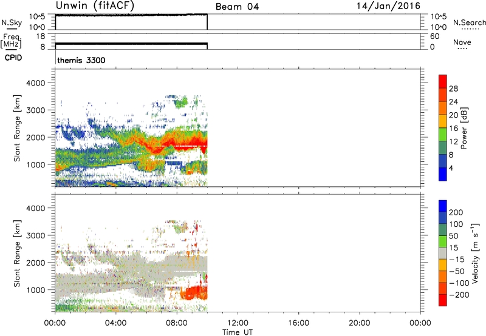Click the '4000' tick label on power panel

[x=36, y=83]
